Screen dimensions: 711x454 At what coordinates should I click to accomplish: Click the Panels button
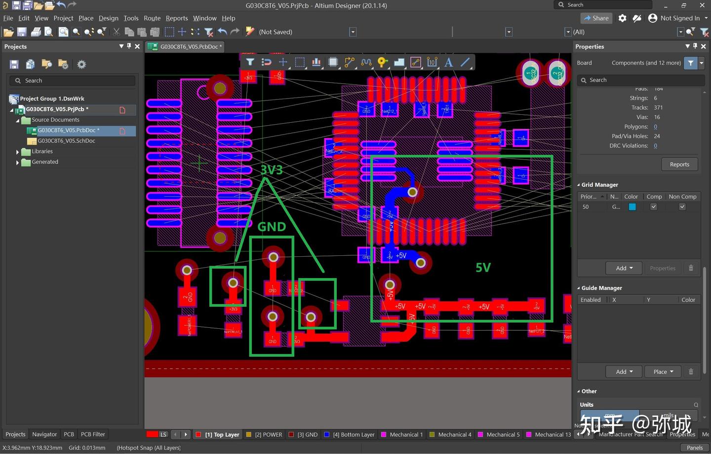point(694,448)
